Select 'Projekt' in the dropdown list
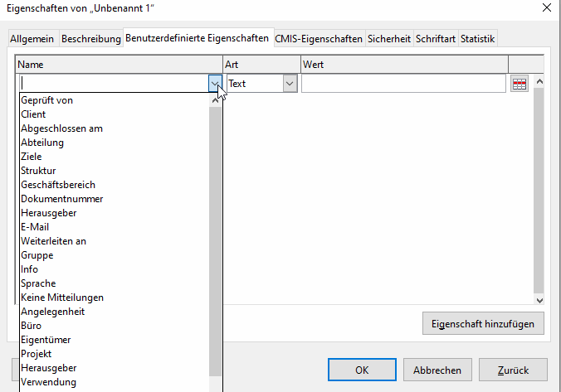 (115, 354)
